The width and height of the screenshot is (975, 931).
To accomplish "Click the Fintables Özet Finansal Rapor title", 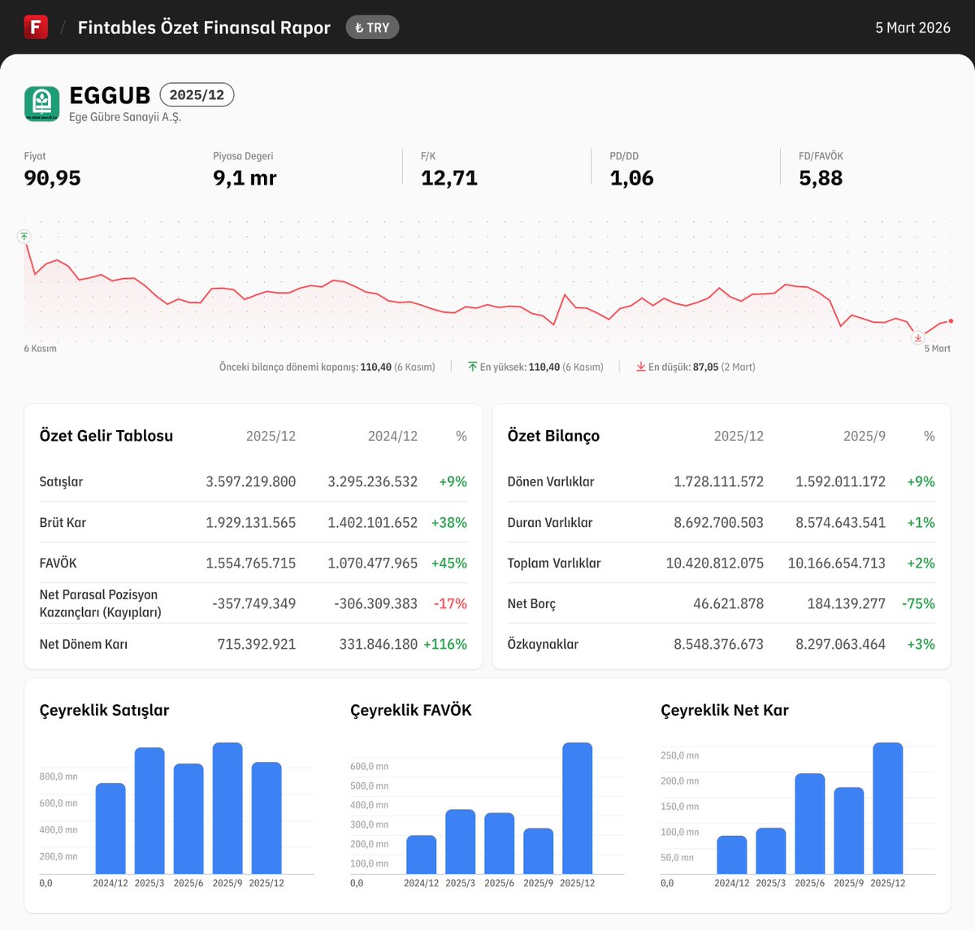I will click(204, 28).
